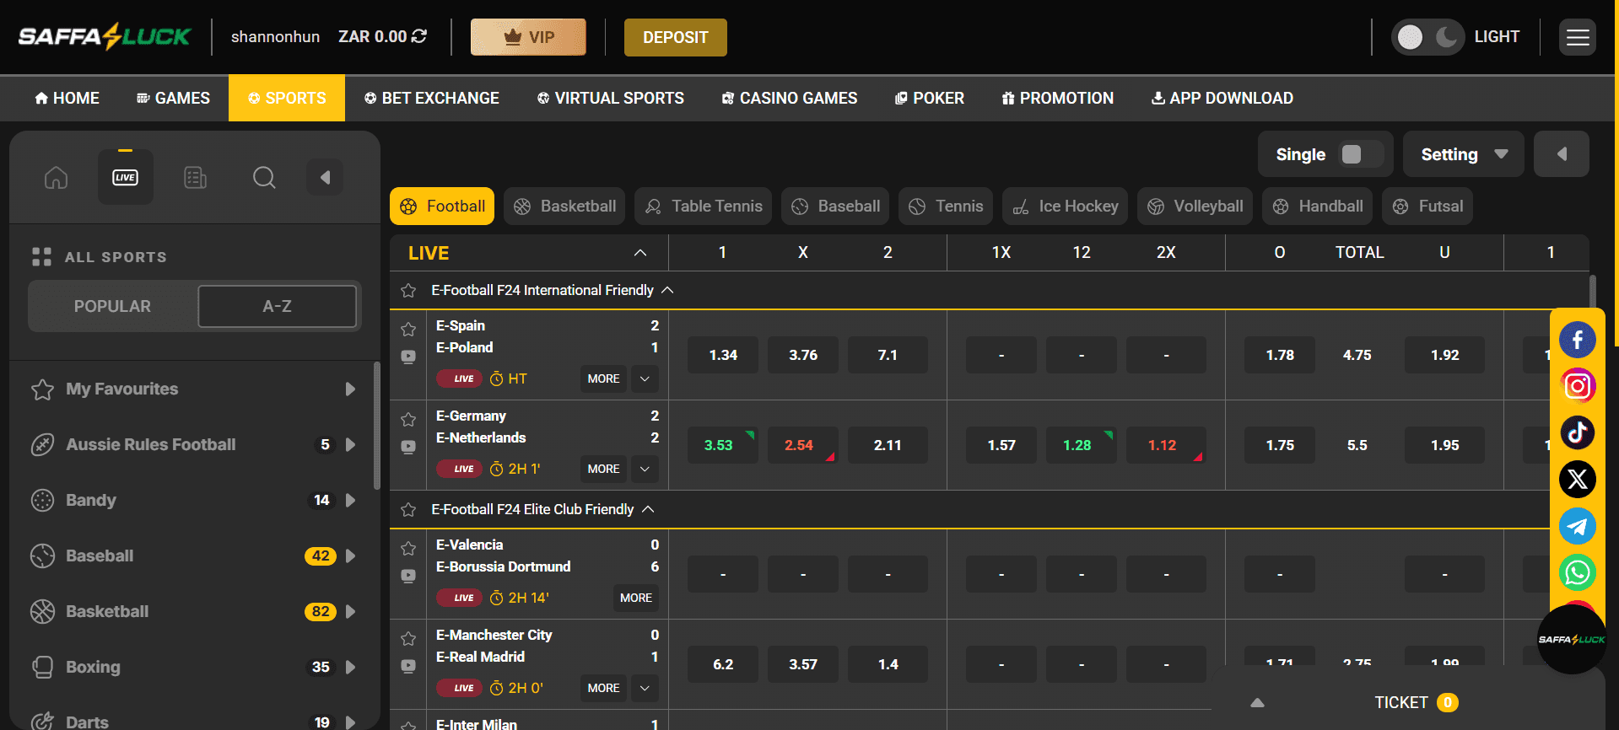Click the DEPOSIT button
Image resolution: width=1619 pixels, height=730 pixels.
click(676, 37)
